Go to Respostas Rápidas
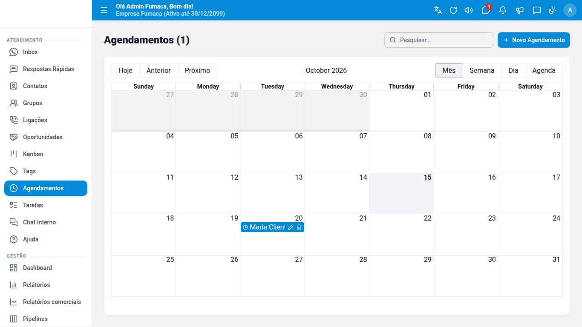Image resolution: width=582 pixels, height=327 pixels. click(x=46, y=69)
